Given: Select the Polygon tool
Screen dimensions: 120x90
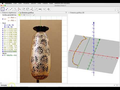Looking at the screenshot, I should pyautogui.click(x=19, y=9).
